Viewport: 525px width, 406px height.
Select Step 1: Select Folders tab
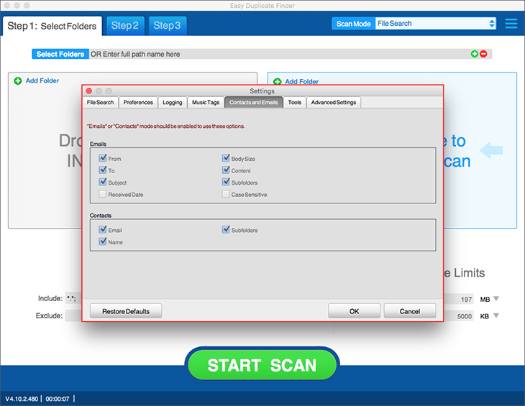click(52, 26)
